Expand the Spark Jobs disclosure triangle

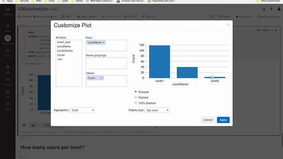23,64
